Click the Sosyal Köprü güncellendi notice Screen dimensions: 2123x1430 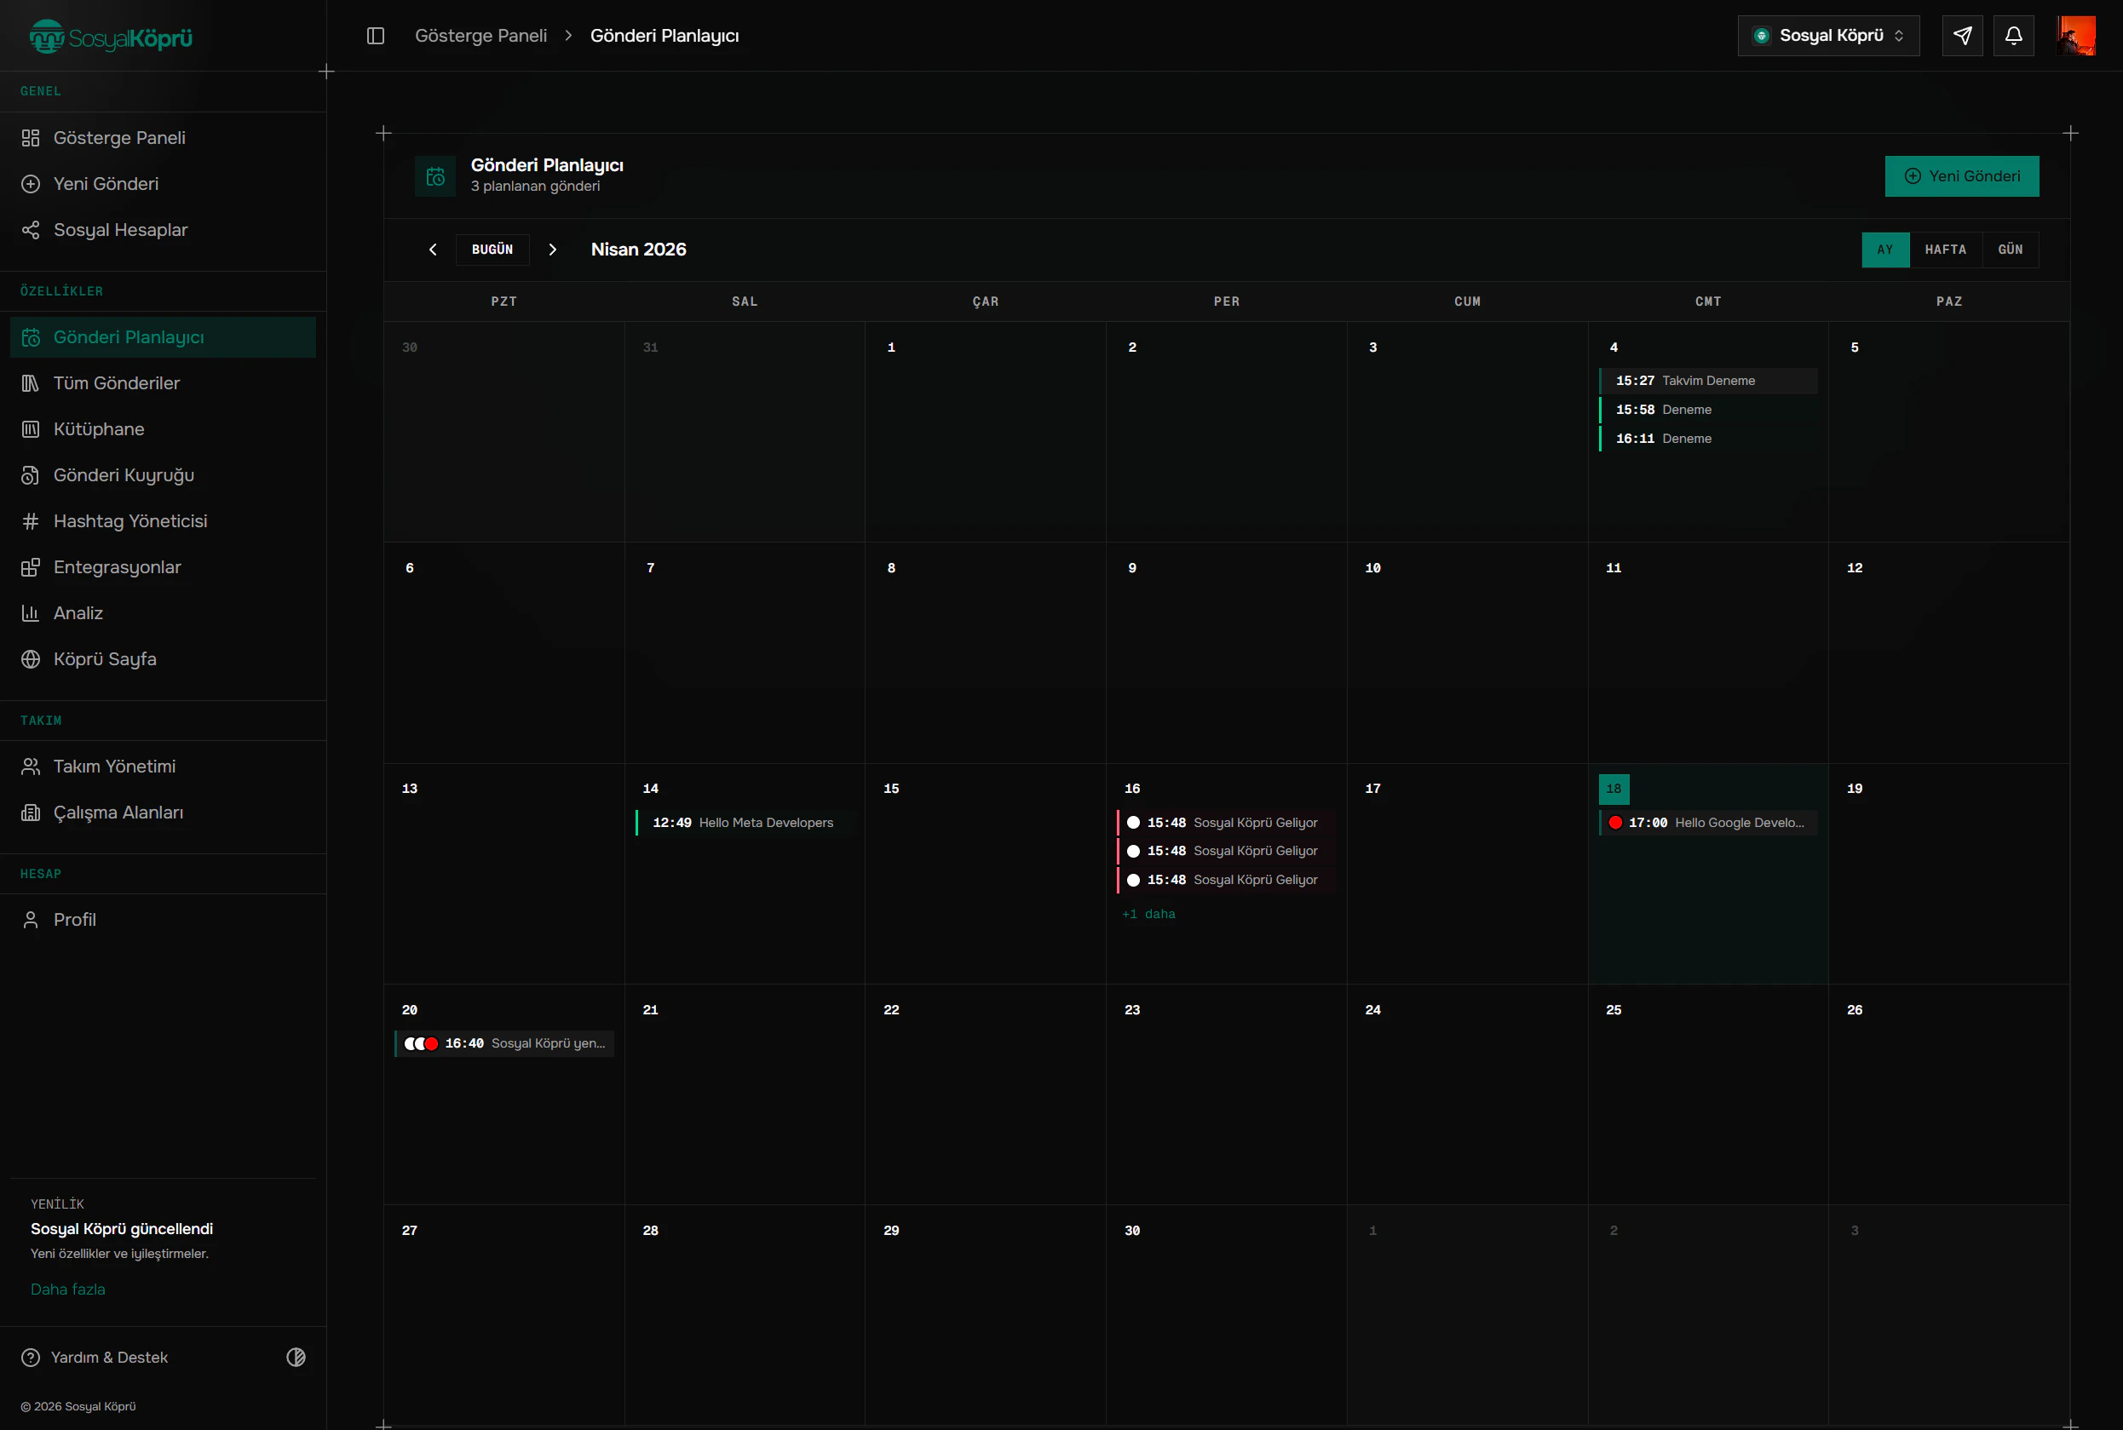coord(121,1228)
